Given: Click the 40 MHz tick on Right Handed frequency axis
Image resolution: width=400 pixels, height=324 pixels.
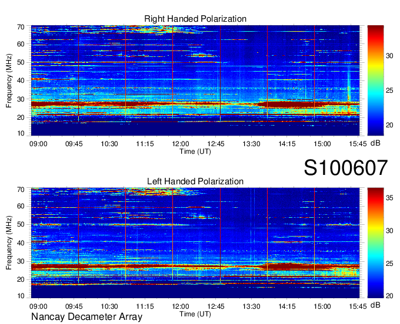Looking at the screenshot, I should click(x=21, y=80).
